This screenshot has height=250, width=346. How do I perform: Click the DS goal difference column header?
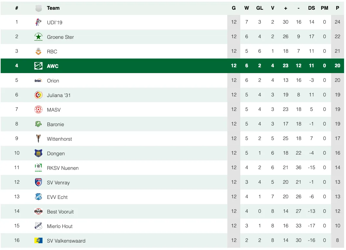311,8
